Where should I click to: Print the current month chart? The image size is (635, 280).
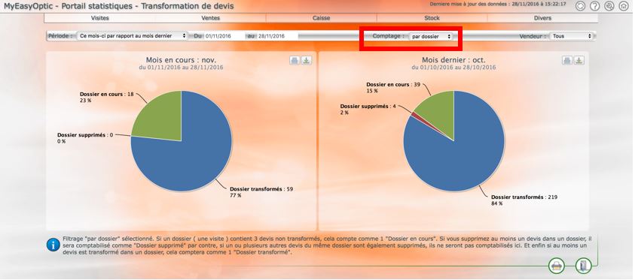295,61
